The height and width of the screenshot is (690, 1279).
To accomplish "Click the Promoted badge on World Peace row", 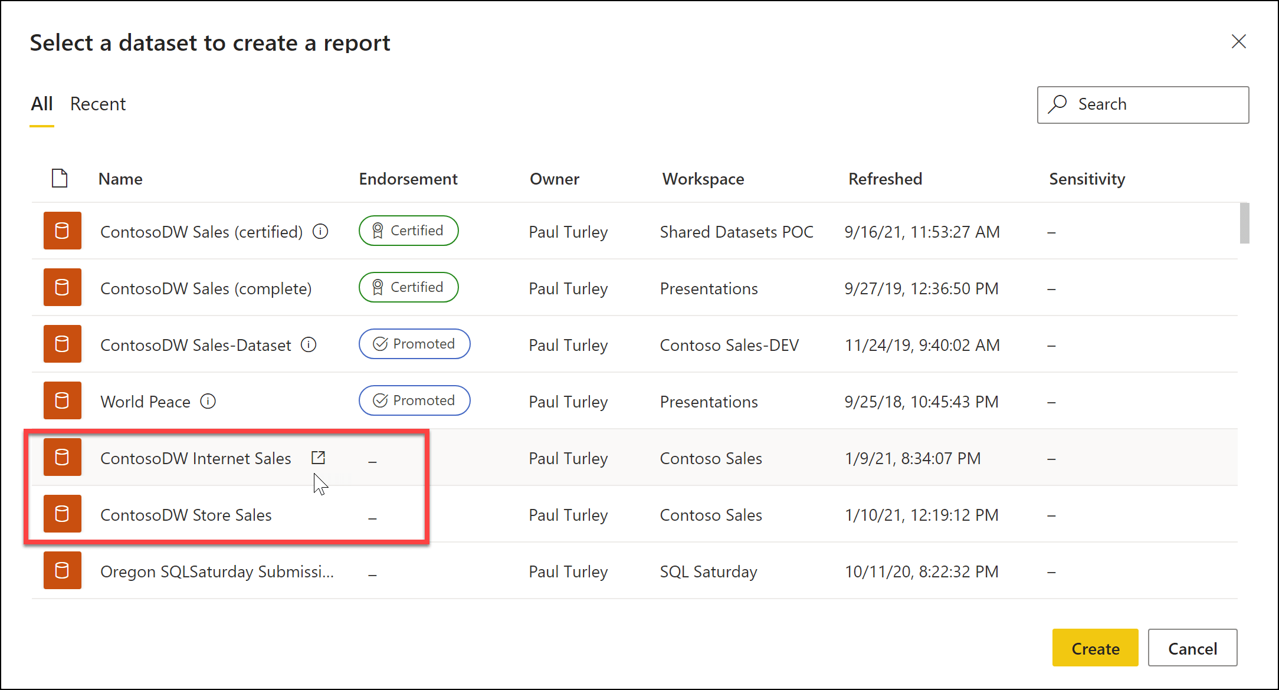I will click(414, 400).
